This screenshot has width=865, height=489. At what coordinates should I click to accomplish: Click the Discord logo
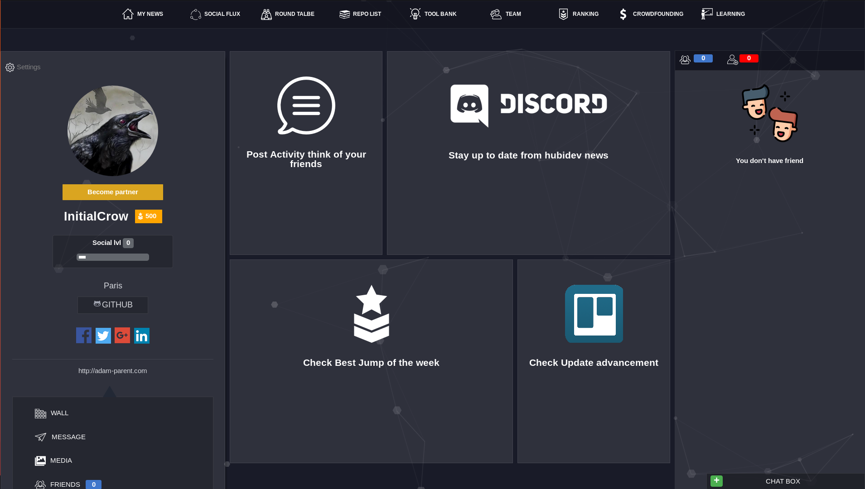click(x=528, y=105)
